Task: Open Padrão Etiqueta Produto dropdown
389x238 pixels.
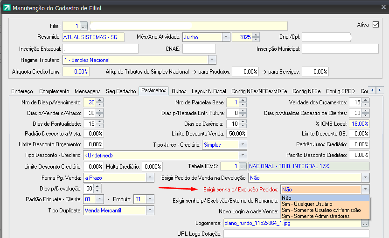Action: click(150, 199)
